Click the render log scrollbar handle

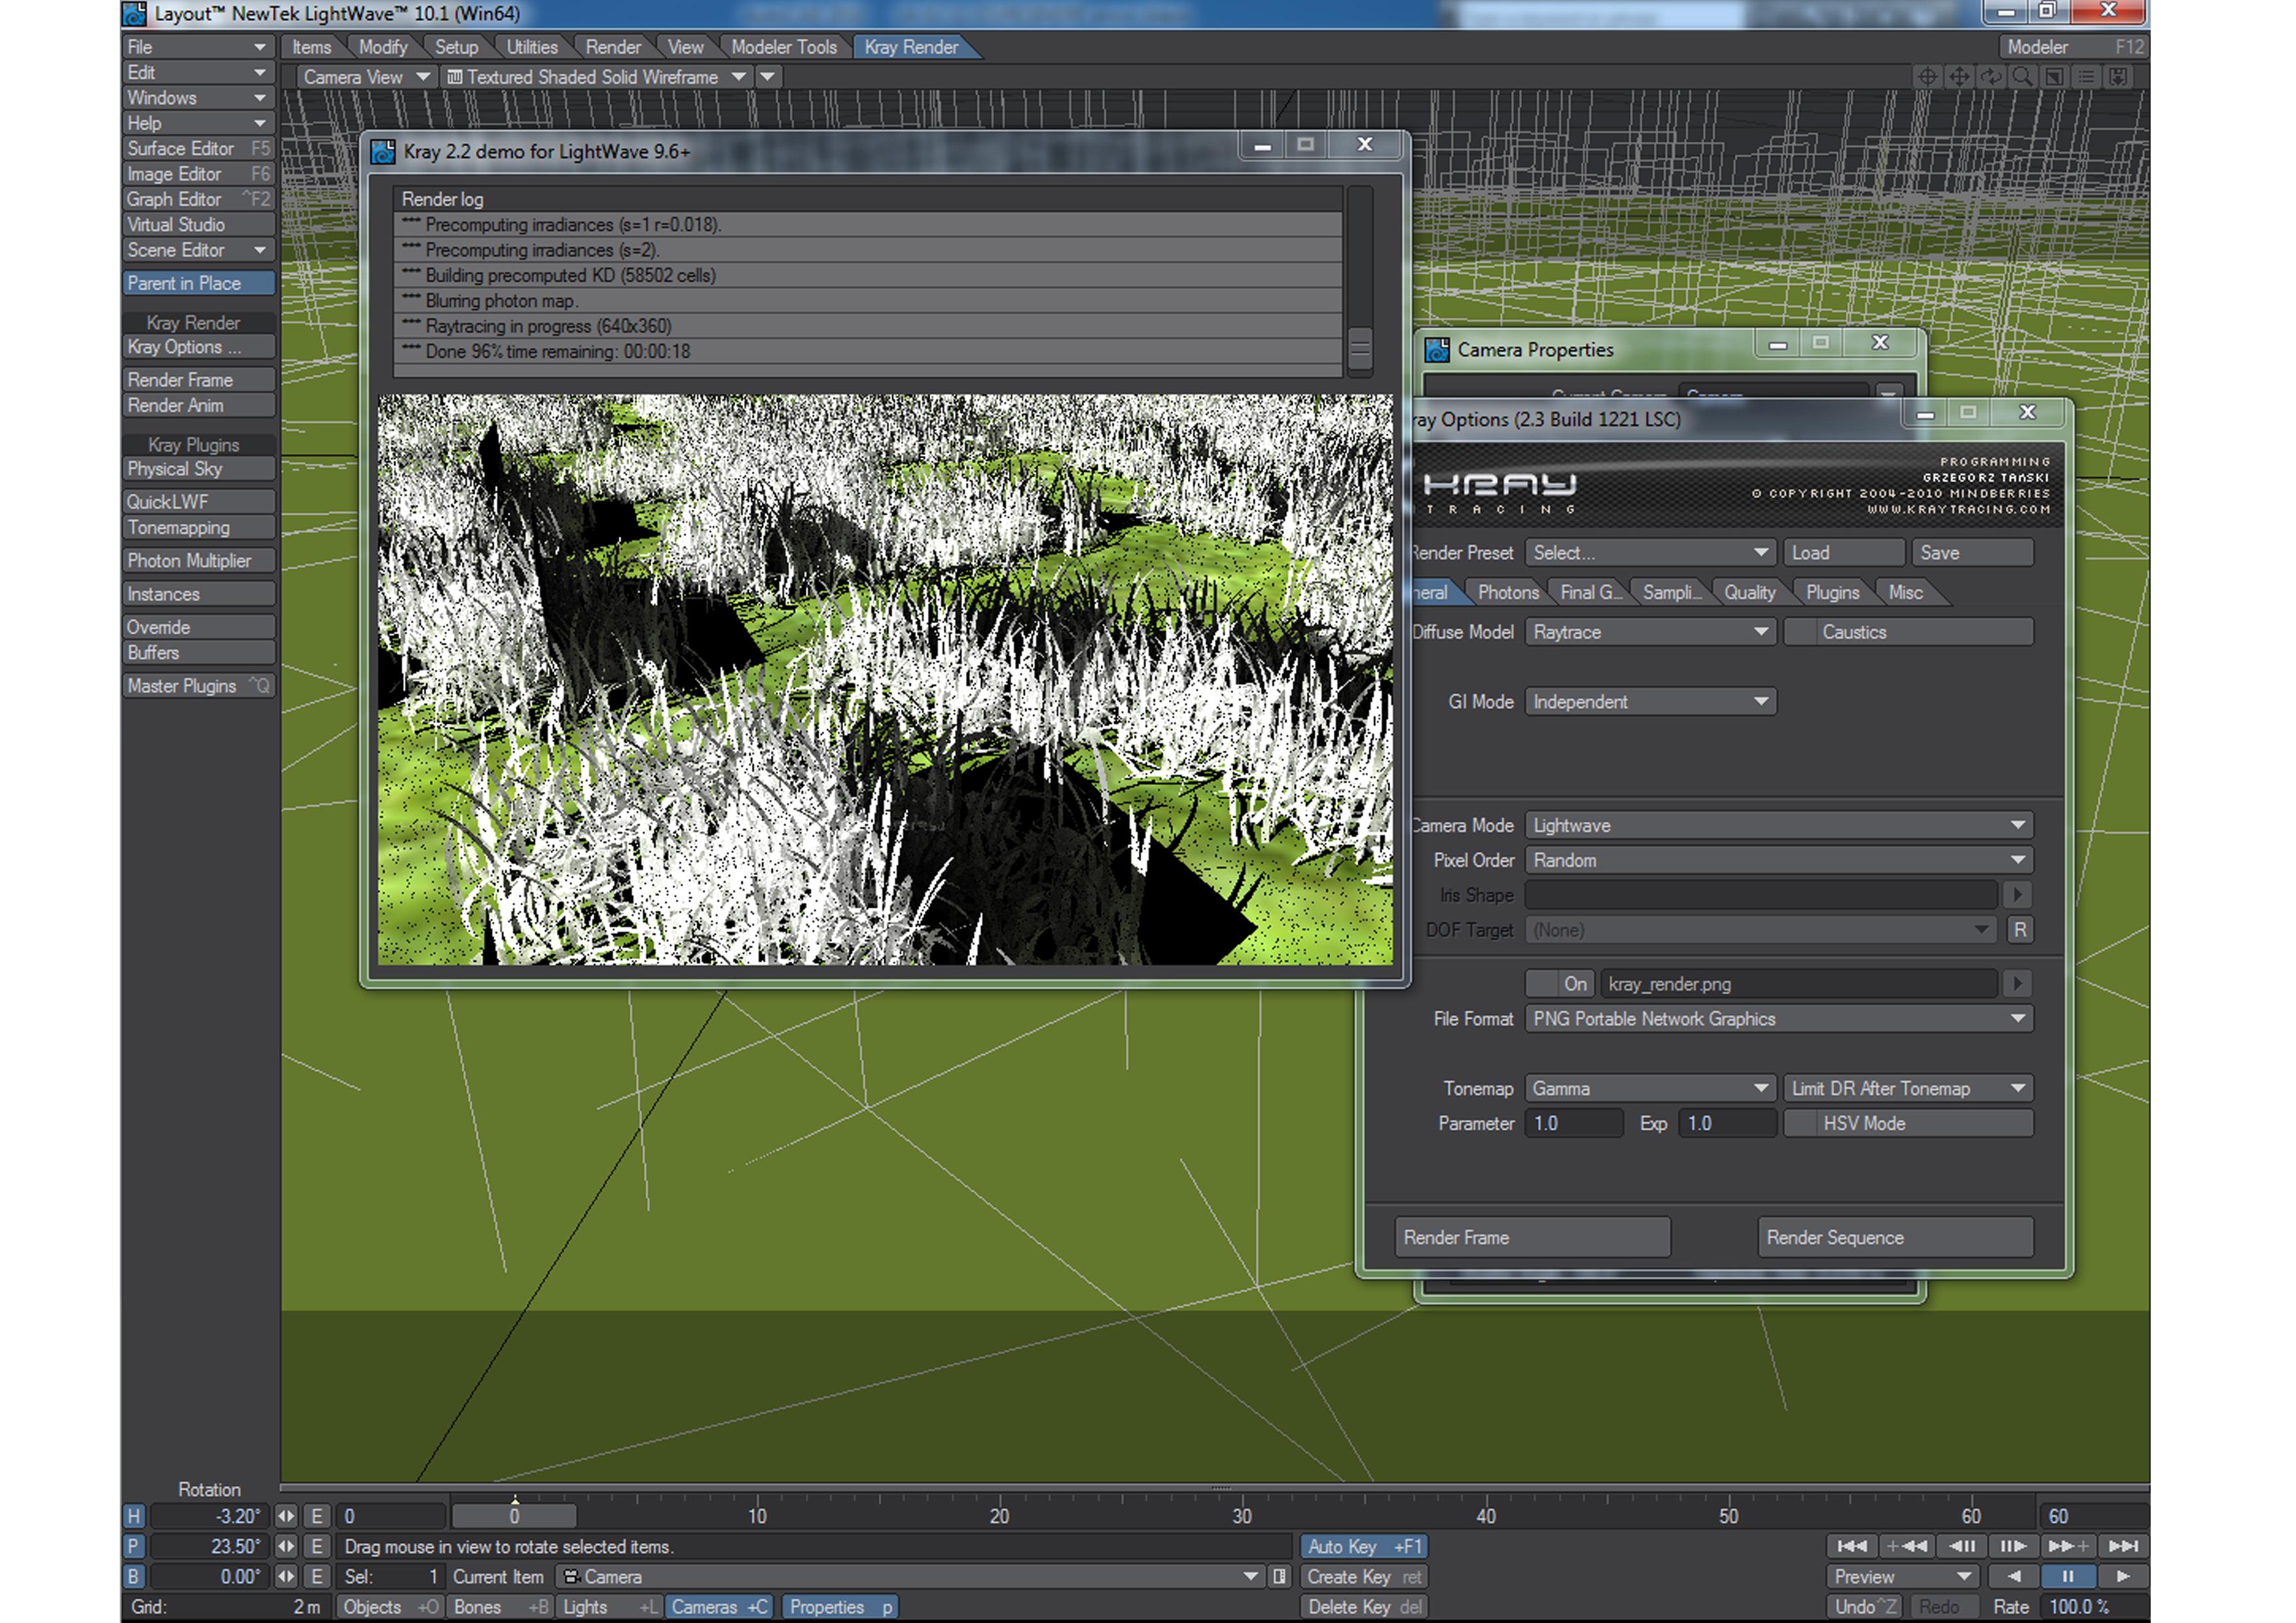pos(1359,349)
